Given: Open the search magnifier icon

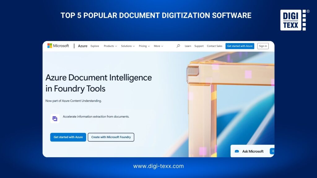Looking at the screenshot, I should pyautogui.click(x=178, y=46).
